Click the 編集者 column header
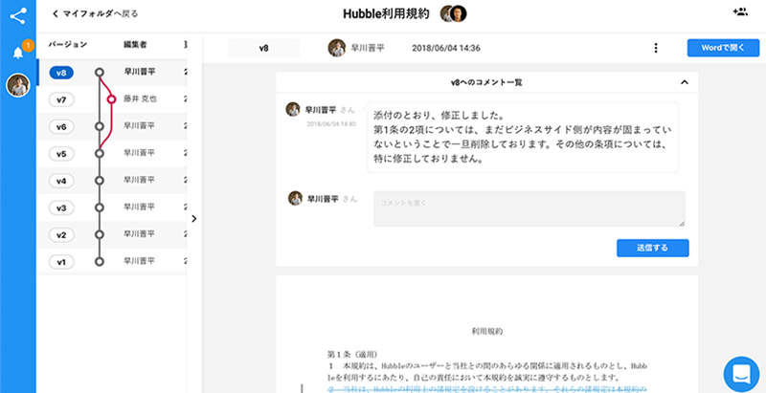 coord(135,45)
